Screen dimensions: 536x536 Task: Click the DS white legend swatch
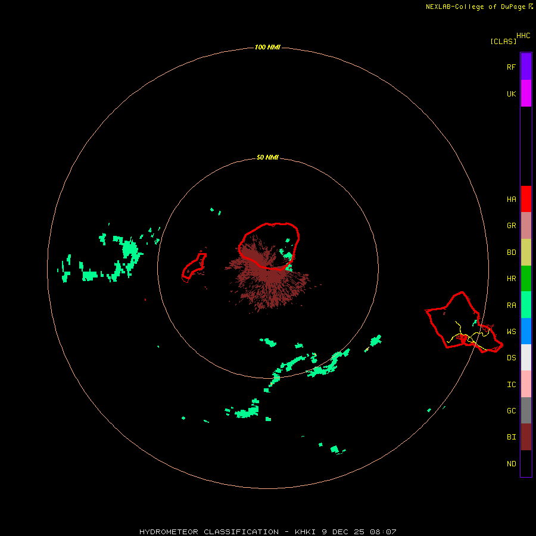point(526,357)
